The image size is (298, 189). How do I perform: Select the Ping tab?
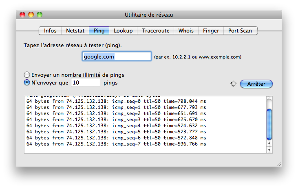[x=99, y=30]
